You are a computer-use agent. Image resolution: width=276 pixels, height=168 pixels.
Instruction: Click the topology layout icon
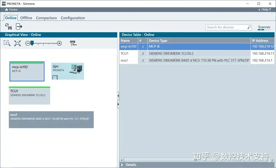(73, 43)
